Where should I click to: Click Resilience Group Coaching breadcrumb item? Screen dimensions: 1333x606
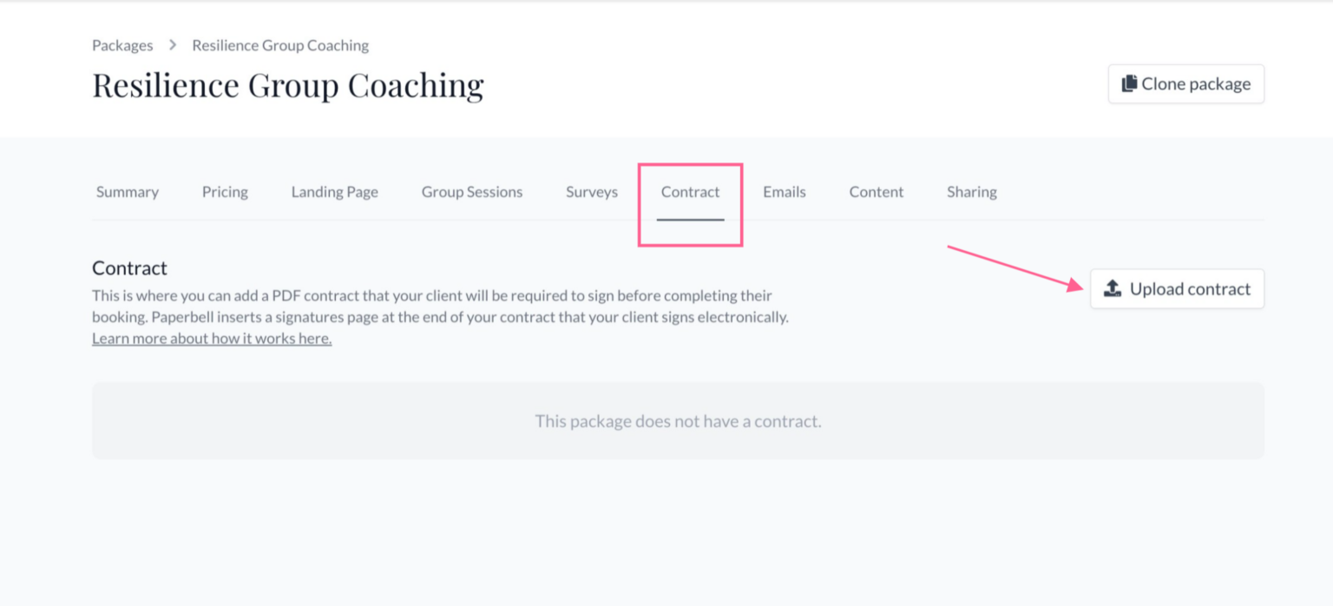280,45
